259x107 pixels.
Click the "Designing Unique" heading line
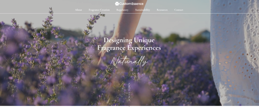tap(129, 40)
